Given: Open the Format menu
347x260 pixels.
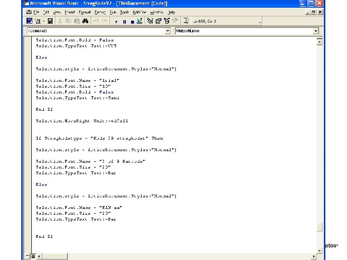Looking at the screenshot, I should click(85, 13).
